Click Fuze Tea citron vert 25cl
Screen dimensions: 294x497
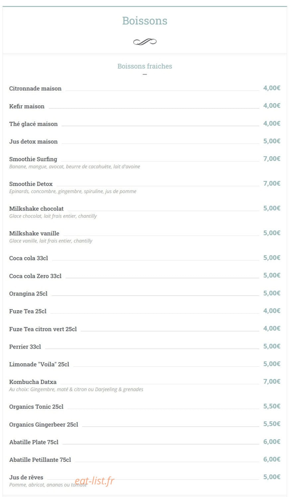(x=43, y=329)
